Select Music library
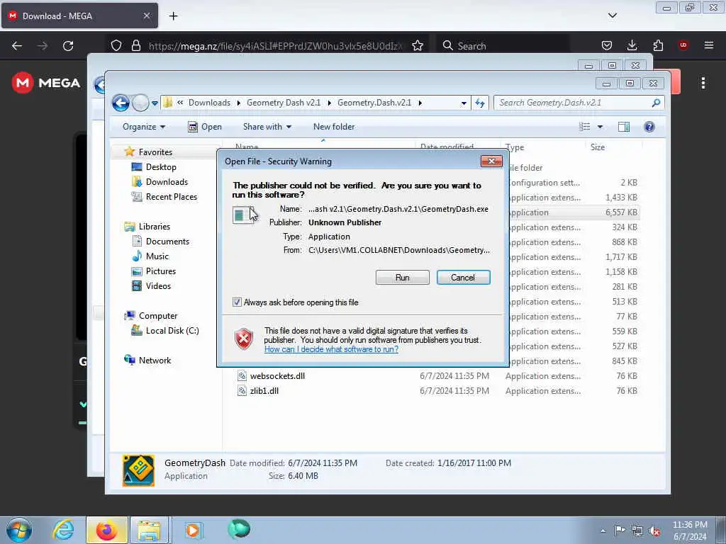The image size is (726, 544). click(157, 256)
